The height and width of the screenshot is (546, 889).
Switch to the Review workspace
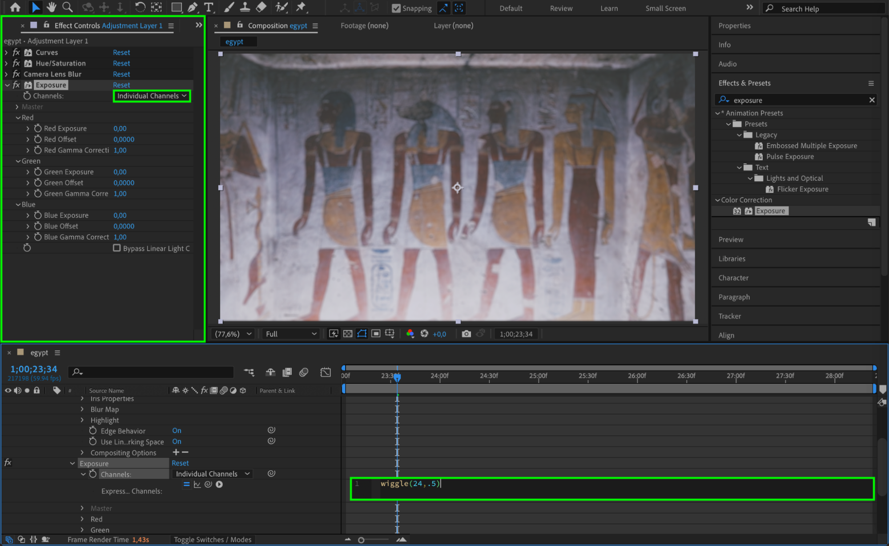click(561, 8)
